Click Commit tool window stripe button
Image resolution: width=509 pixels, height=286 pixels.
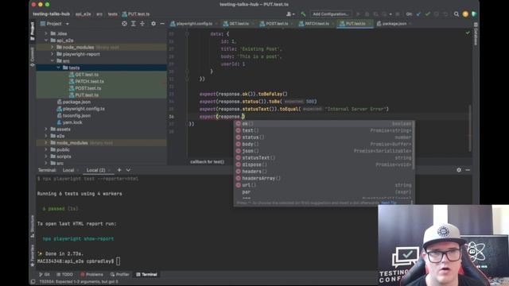[x=32, y=57]
